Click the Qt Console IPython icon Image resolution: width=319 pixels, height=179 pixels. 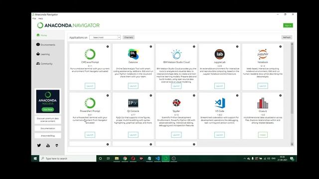point(133,103)
